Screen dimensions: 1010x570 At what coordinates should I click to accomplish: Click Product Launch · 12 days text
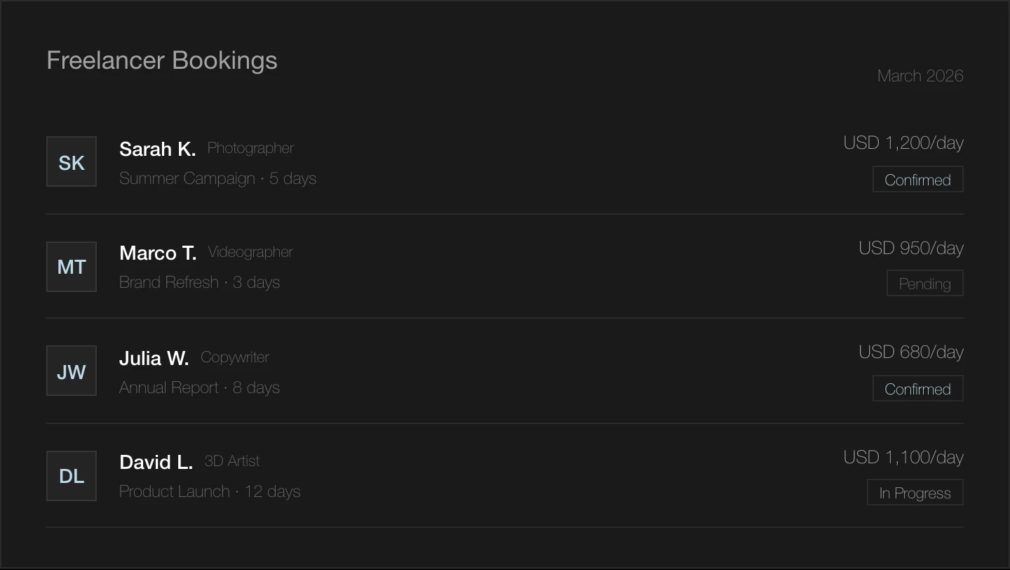[x=210, y=491]
